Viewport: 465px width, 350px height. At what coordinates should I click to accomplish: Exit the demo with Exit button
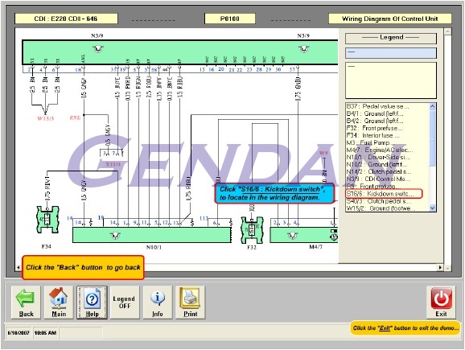tap(441, 303)
